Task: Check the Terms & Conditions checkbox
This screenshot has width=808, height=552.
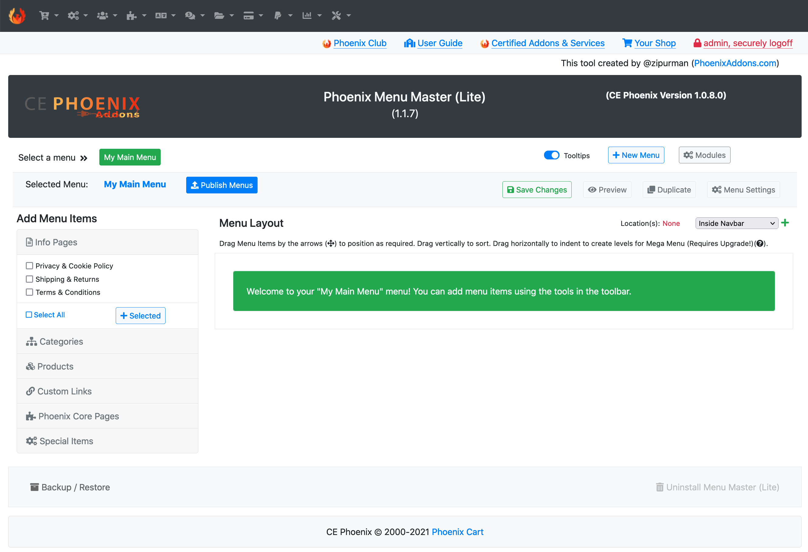Action: click(x=29, y=292)
